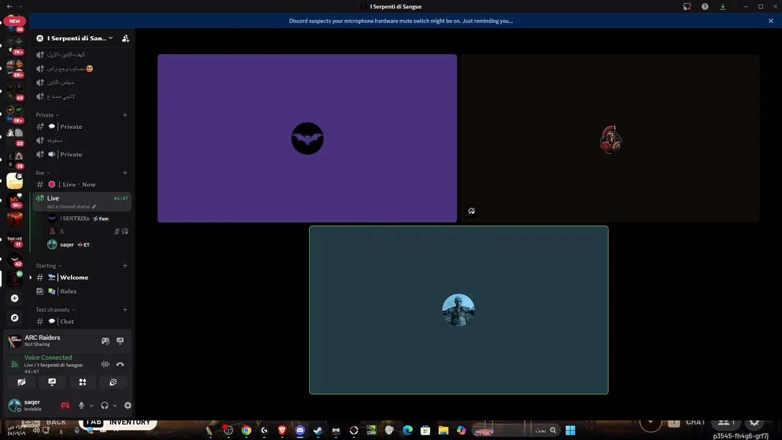Click Set a channel status
The height and width of the screenshot is (440, 782).
(71, 207)
